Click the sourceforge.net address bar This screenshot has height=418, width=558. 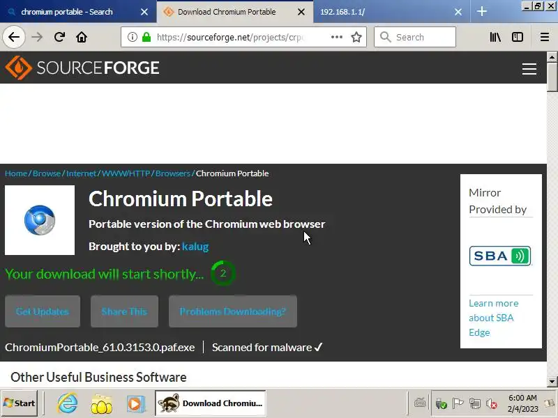click(x=242, y=37)
